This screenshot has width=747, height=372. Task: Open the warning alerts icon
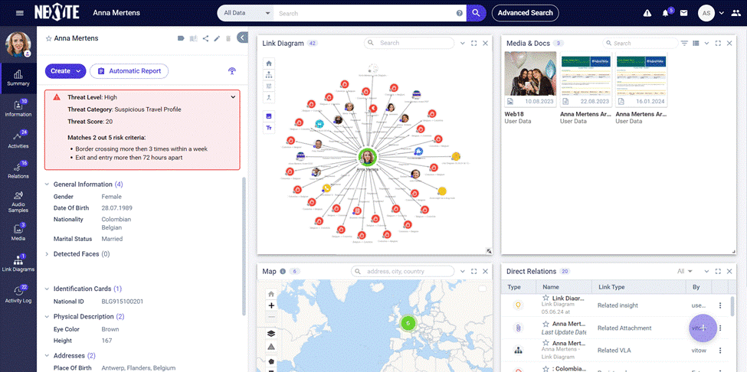coord(647,13)
